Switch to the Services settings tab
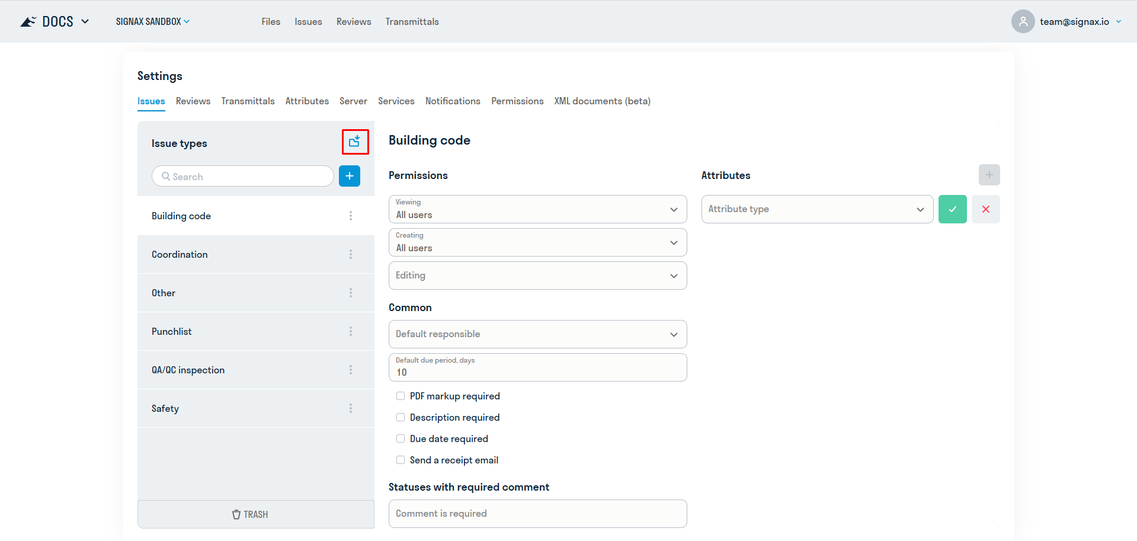This screenshot has height=541, width=1137. (396, 101)
